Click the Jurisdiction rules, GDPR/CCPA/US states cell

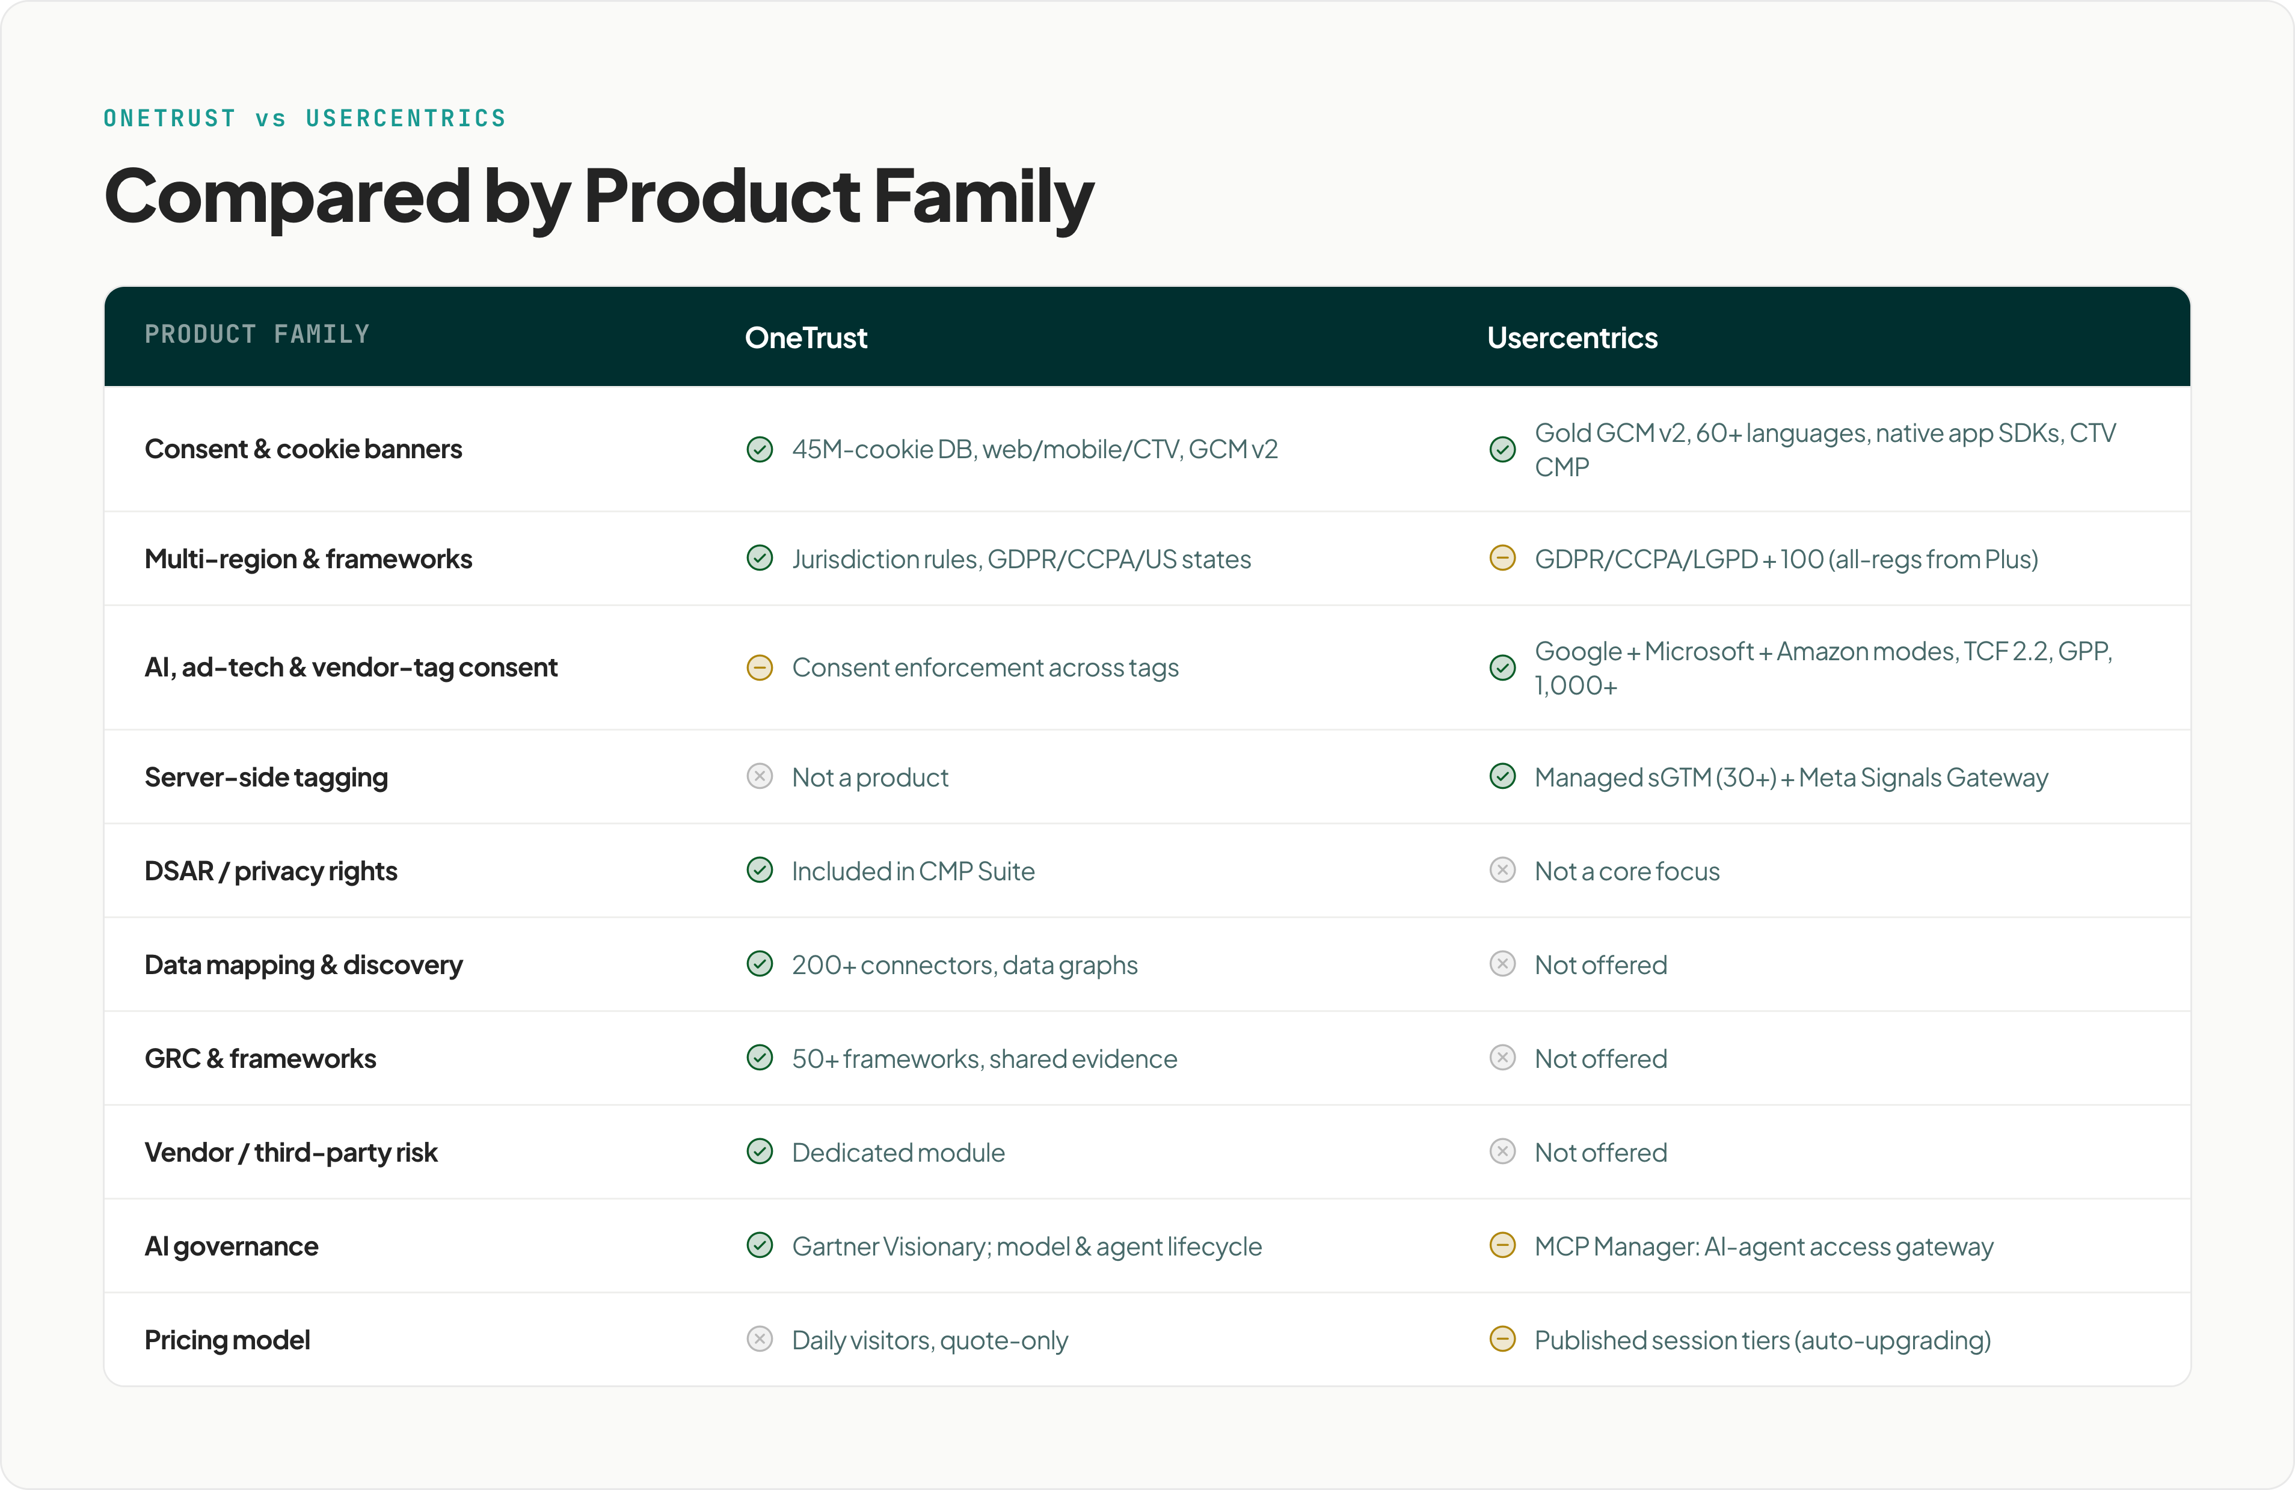tap(1021, 559)
